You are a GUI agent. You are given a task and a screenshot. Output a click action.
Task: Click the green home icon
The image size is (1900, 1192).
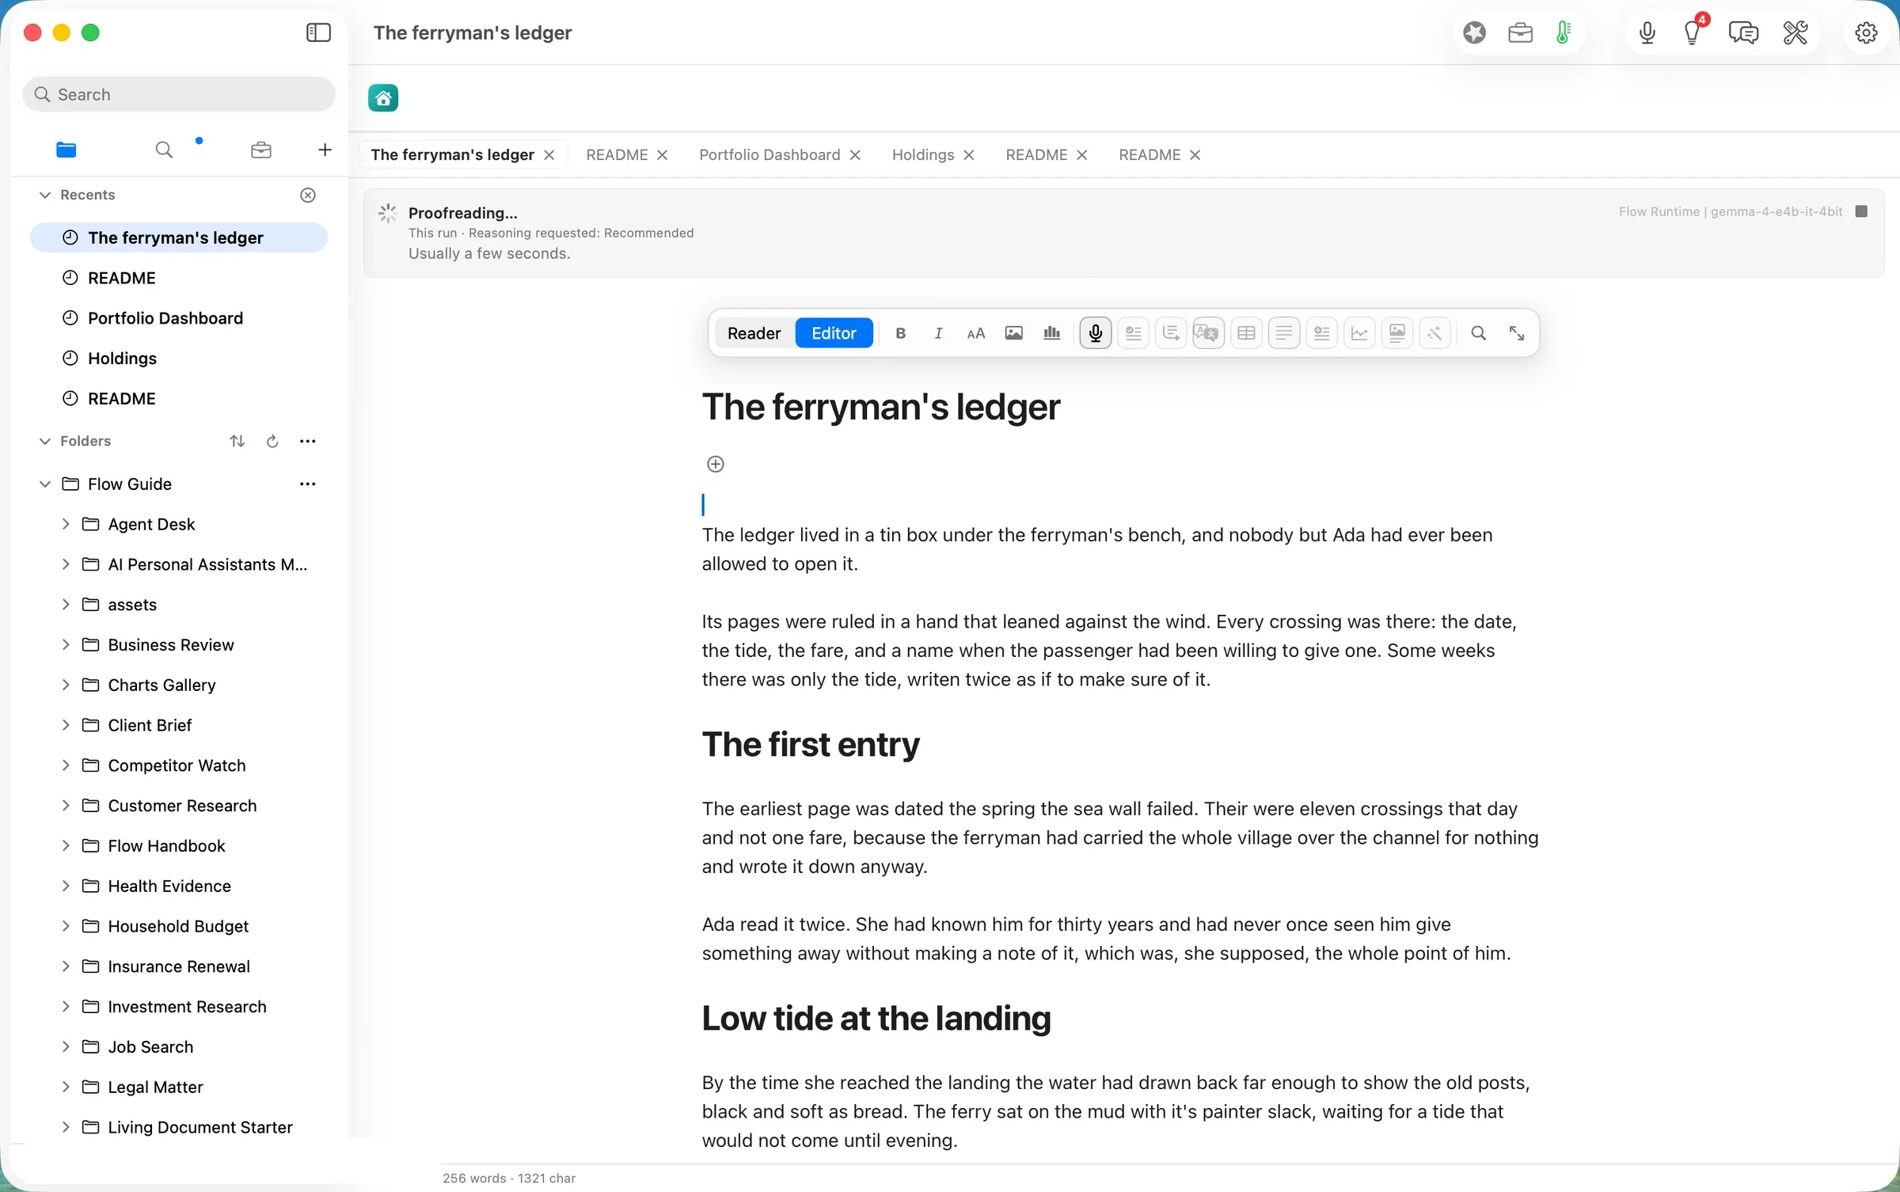point(383,98)
